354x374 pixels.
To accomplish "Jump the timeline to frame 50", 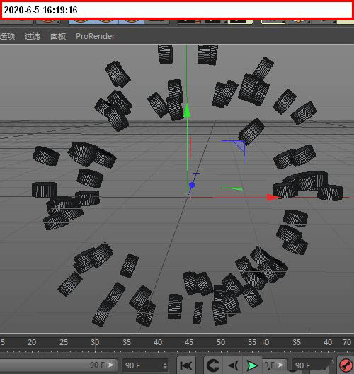I will 221,342.
